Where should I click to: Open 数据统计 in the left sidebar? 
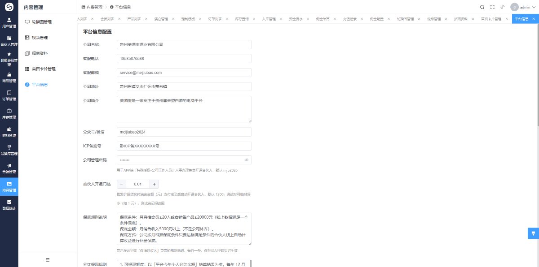tap(9, 205)
